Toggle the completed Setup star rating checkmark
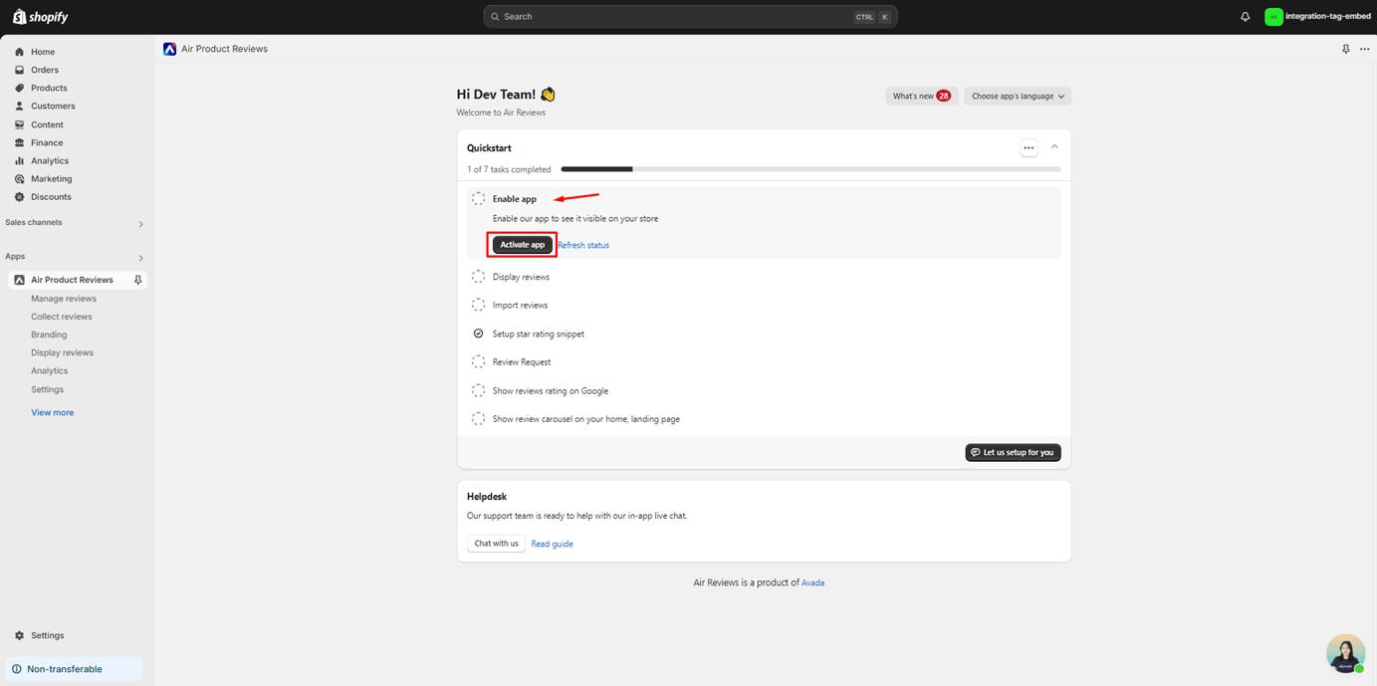 (478, 334)
